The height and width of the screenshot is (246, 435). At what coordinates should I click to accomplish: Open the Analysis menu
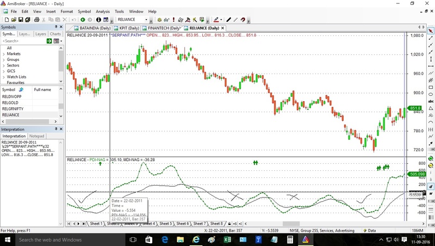103,11
